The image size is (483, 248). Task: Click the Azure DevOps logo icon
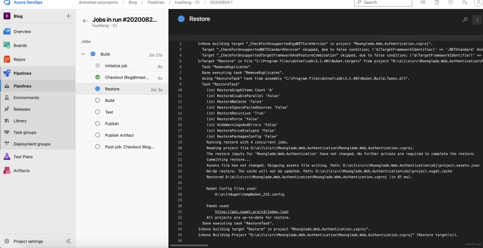point(7,2)
